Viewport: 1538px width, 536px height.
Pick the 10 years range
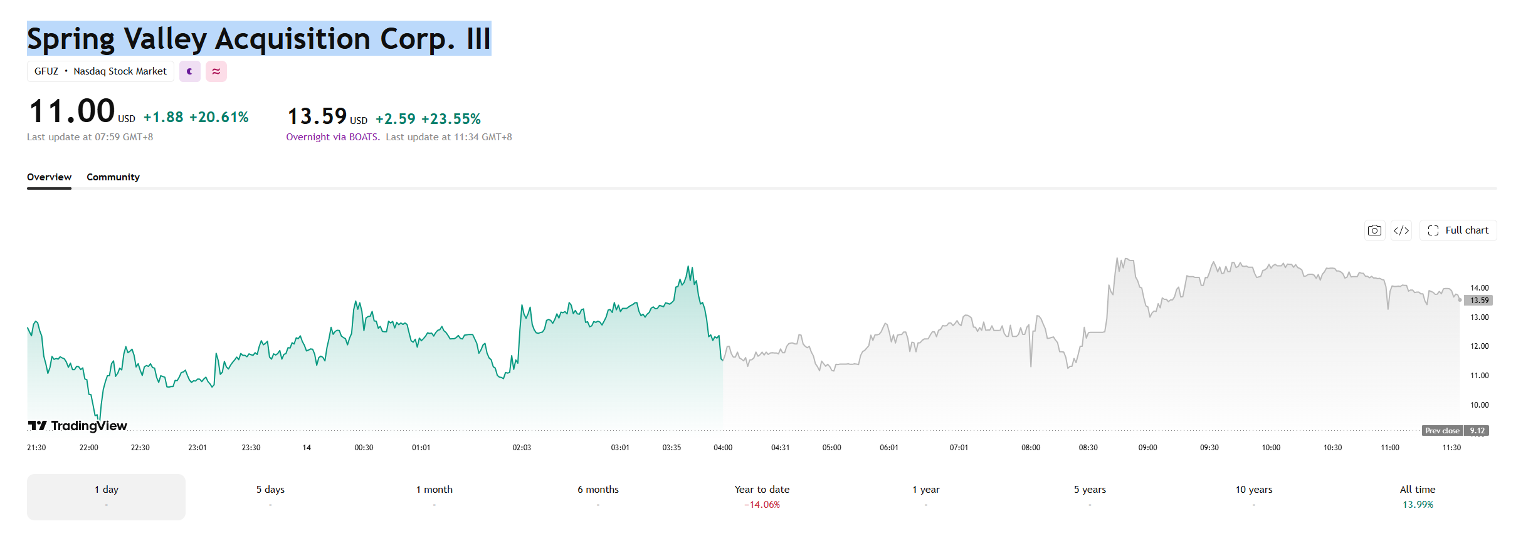tap(1254, 497)
